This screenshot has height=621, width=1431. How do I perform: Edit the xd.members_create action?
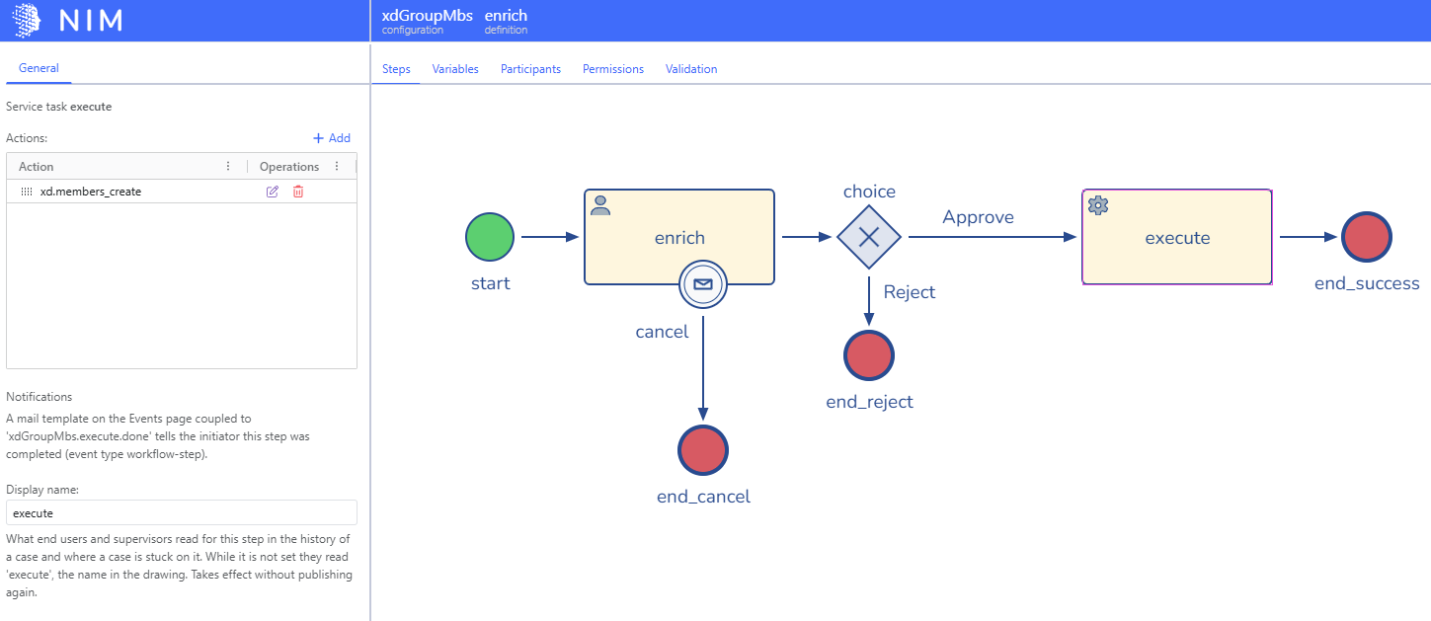(273, 192)
